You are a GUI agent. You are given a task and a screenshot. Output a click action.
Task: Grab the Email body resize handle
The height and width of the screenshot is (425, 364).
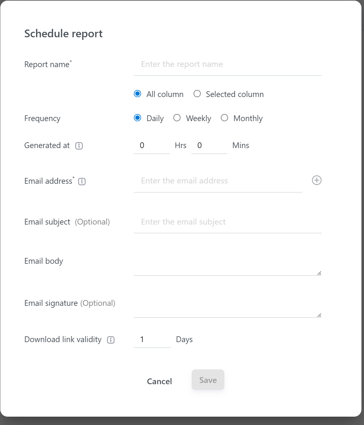coord(319,273)
